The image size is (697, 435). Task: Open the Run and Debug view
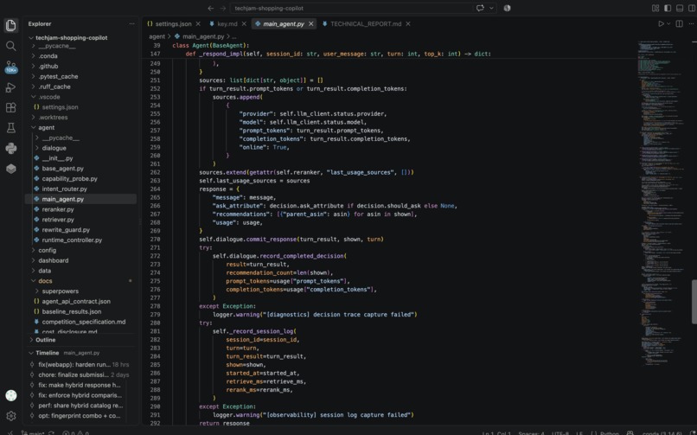(11, 87)
